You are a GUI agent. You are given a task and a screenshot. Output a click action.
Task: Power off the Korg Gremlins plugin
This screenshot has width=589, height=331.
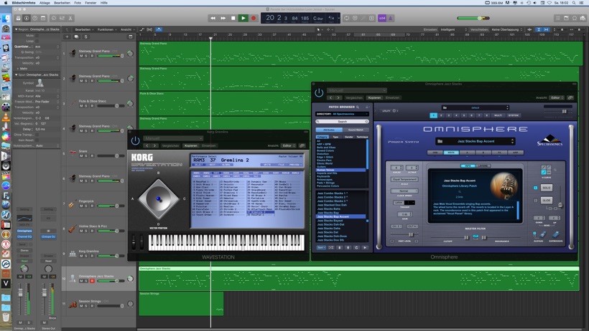click(x=135, y=141)
